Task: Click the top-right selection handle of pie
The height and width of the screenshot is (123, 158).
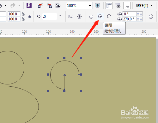Action: [81, 58]
